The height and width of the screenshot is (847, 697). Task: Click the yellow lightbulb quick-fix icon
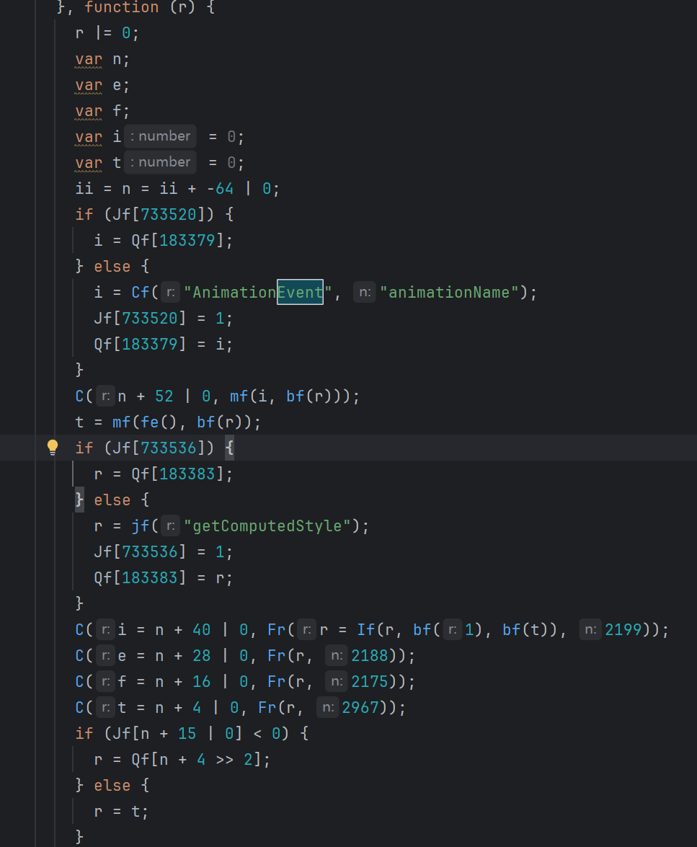coord(53,448)
